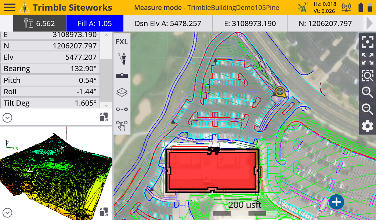Select the create line add-point tool

[x=122, y=109]
